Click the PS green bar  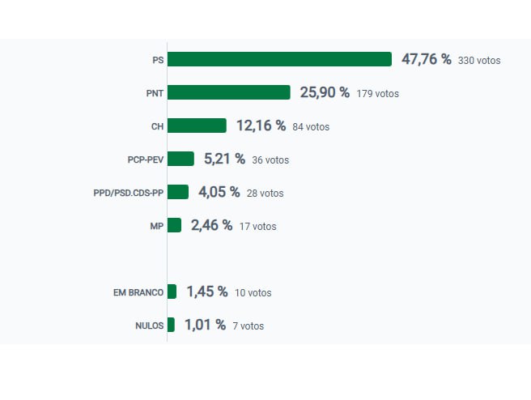click(279, 59)
